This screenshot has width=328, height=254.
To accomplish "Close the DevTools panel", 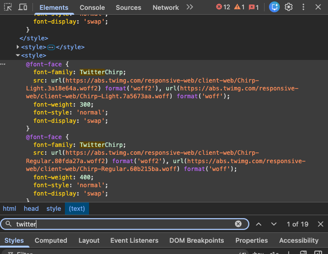I will pyautogui.click(x=318, y=7).
